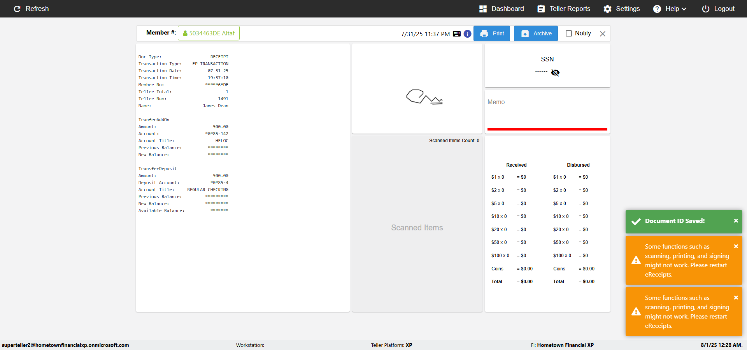Click the member chip 5034463DE Altaf

209,33
